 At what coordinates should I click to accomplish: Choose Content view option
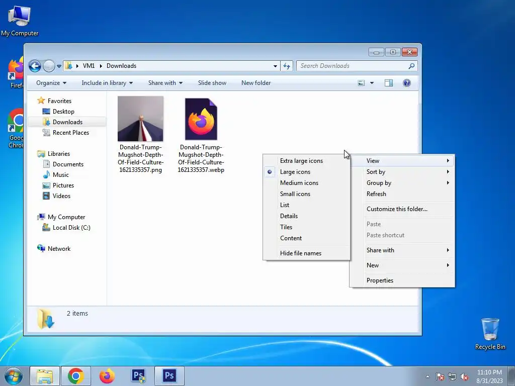click(x=306, y=238)
